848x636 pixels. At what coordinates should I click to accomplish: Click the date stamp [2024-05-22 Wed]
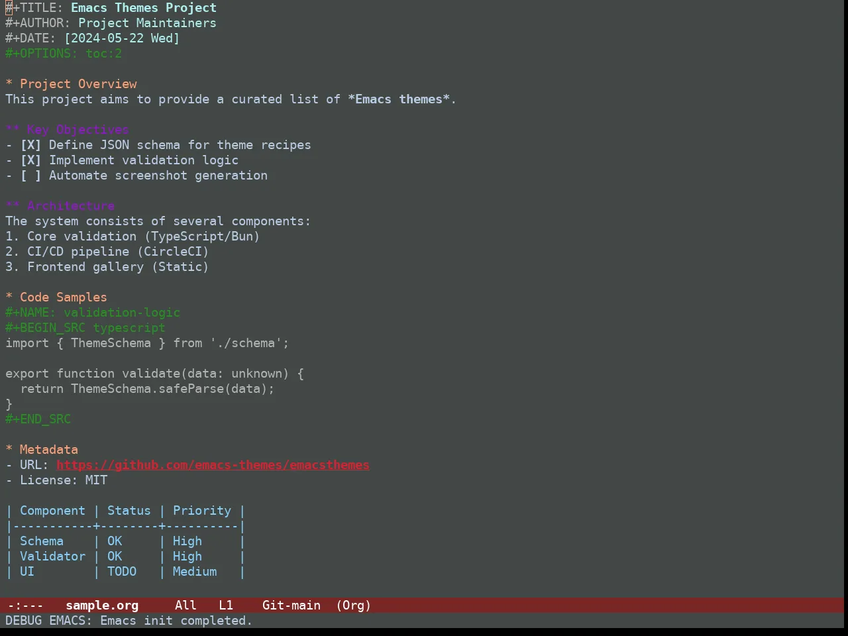[122, 38]
